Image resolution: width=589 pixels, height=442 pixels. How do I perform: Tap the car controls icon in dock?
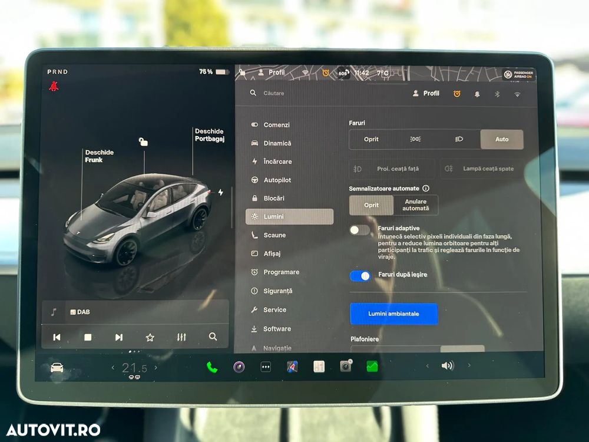point(57,367)
